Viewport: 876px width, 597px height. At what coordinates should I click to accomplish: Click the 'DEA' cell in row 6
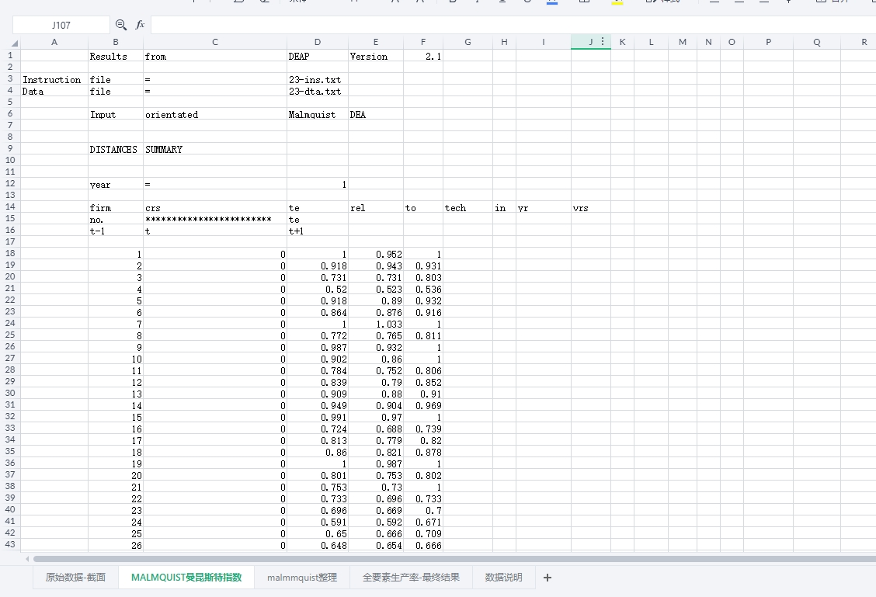pyautogui.click(x=375, y=114)
